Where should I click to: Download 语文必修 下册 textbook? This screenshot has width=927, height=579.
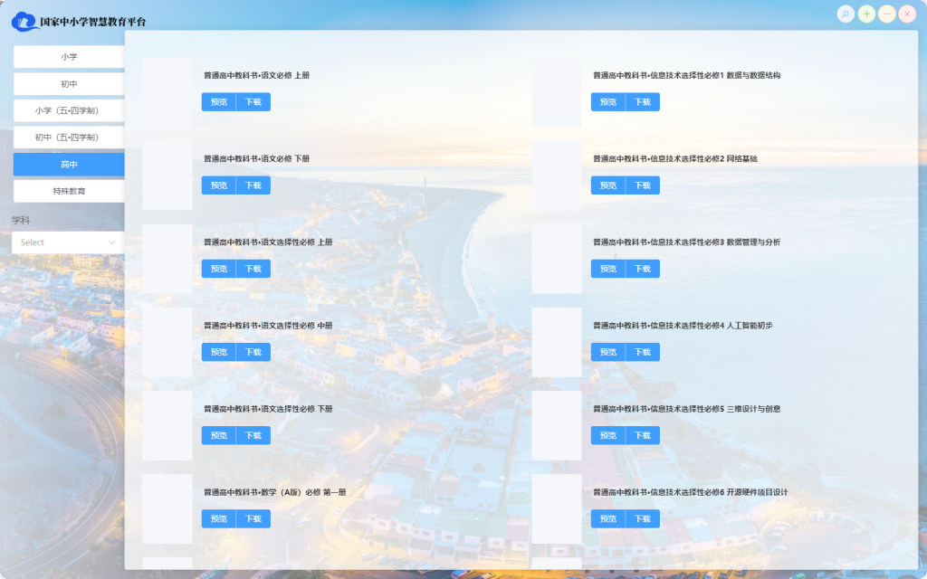(x=253, y=185)
